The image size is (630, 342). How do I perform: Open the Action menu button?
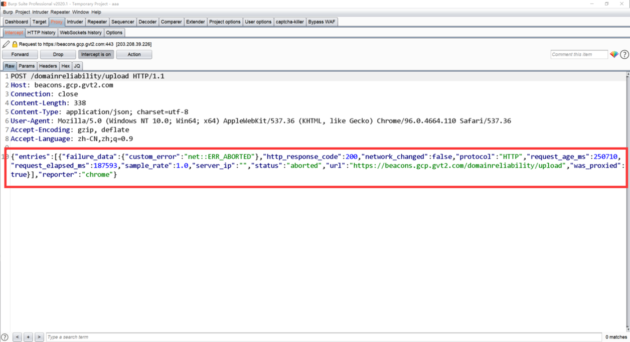[134, 54]
